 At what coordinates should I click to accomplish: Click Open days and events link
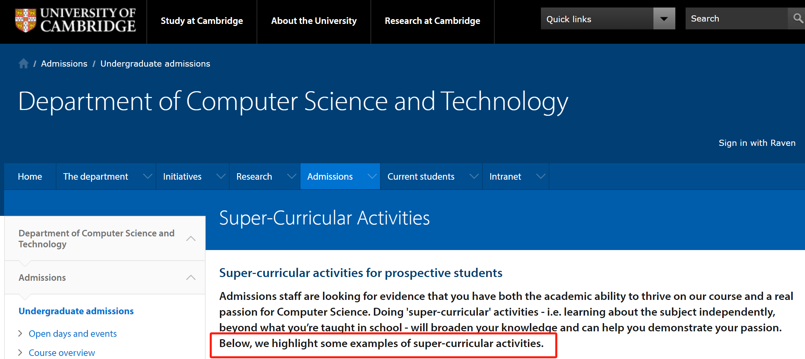click(73, 333)
